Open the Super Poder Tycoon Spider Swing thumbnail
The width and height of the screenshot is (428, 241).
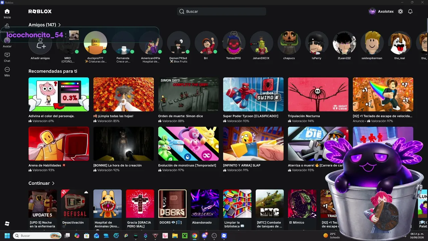click(x=253, y=94)
